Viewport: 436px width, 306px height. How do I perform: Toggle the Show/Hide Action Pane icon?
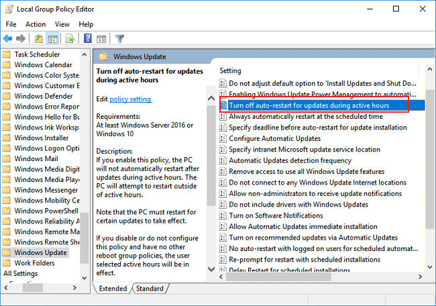(101, 39)
